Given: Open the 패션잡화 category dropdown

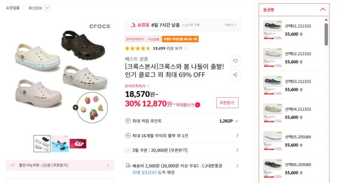Looking at the screenshot, I should click(47, 7).
